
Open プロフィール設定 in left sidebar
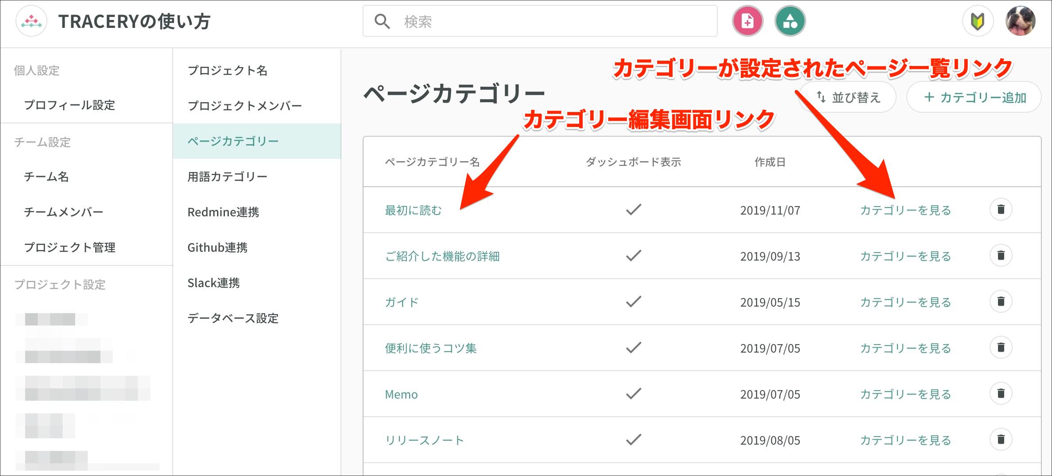[70, 105]
